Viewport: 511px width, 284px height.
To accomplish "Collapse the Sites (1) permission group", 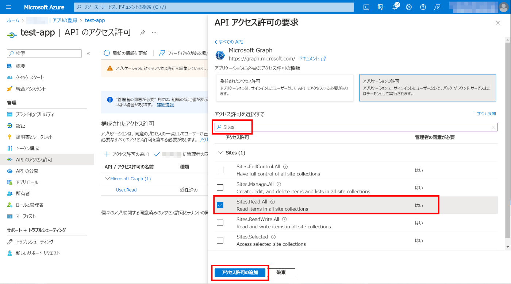I will point(220,153).
